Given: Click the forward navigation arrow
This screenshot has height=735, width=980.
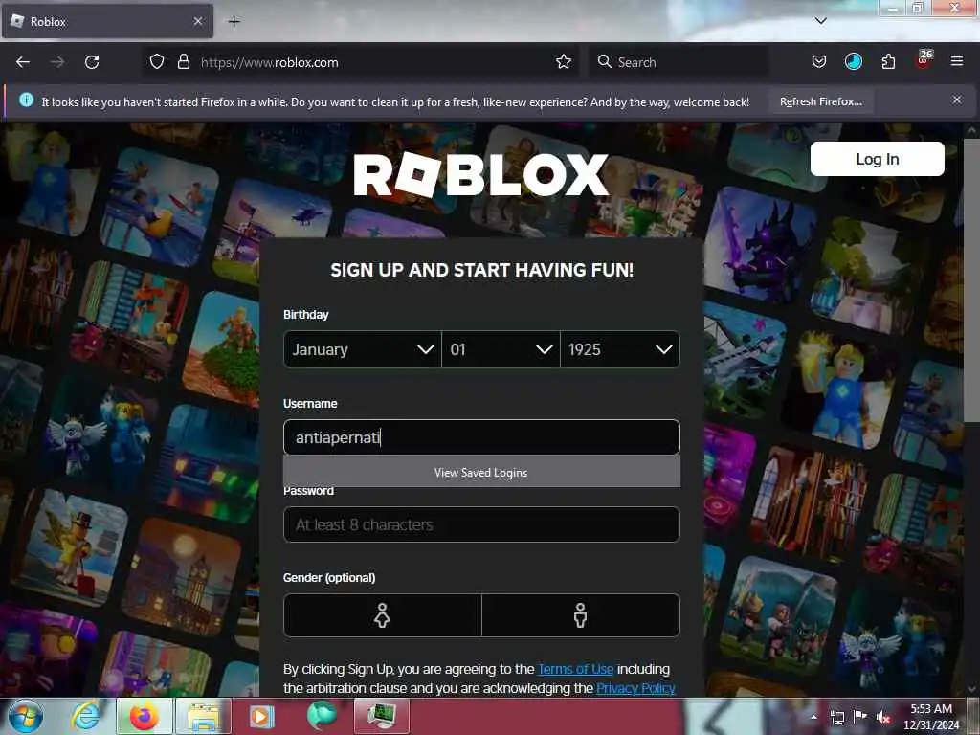Looking at the screenshot, I should pyautogui.click(x=57, y=62).
